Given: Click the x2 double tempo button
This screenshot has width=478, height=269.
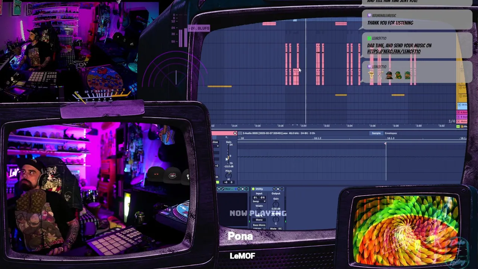Looking at the screenshot, I should [x=217, y=166].
